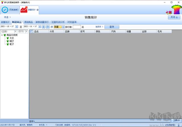
Task: Maximize the application window
Action: coord(171,2)
